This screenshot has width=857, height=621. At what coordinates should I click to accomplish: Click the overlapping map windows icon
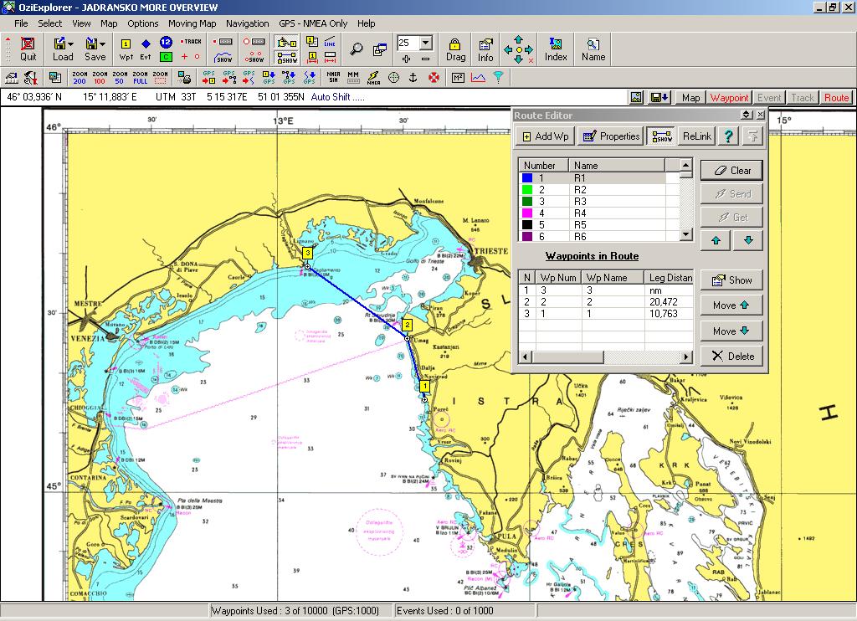379,49
